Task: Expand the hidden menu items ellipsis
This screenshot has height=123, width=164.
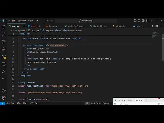Action: pyautogui.click(x=37, y=20)
